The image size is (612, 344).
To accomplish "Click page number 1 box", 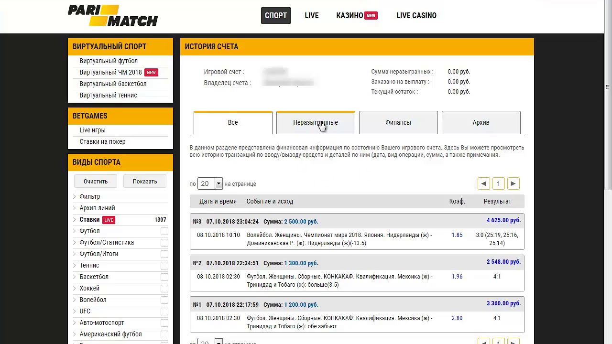I will click(x=498, y=183).
